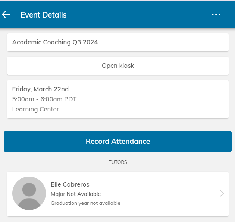Screen dimensions: 235x222
Task: Click Elle Cabreros' profile avatar
Action: click(x=29, y=193)
